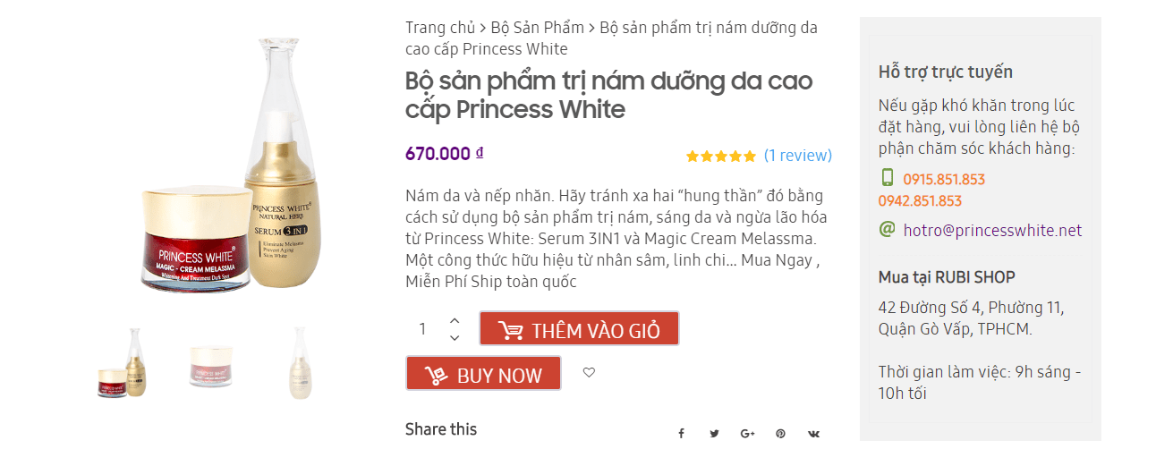
Task: Email hotro@princesswhite.net support link
Action: (992, 231)
